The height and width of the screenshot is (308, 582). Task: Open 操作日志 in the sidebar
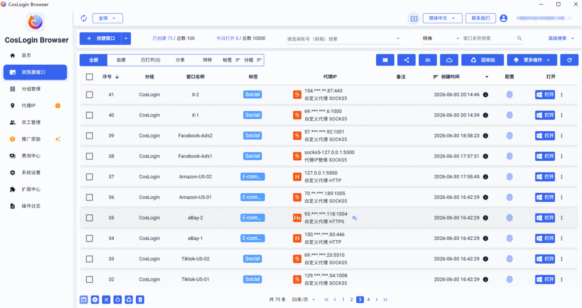(x=35, y=206)
